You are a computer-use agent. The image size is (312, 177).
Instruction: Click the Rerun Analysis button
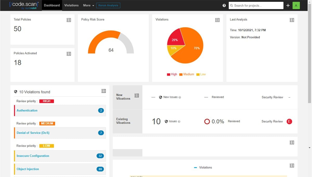tap(108, 5)
